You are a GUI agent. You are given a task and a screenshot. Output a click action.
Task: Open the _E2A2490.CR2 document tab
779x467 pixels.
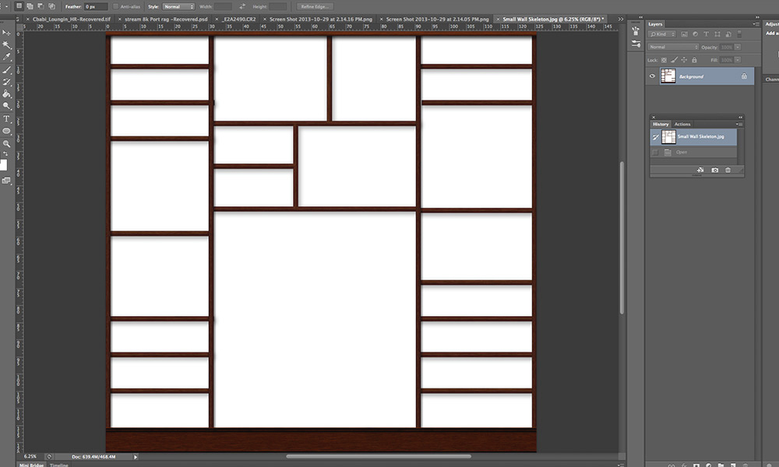pyautogui.click(x=238, y=19)
